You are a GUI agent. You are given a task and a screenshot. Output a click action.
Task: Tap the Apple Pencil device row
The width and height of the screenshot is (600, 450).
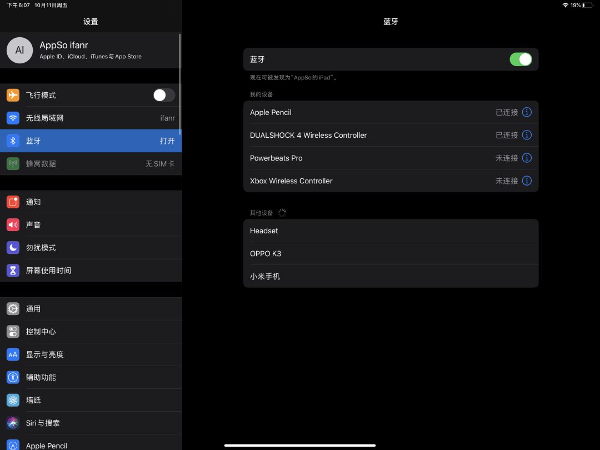391,112
